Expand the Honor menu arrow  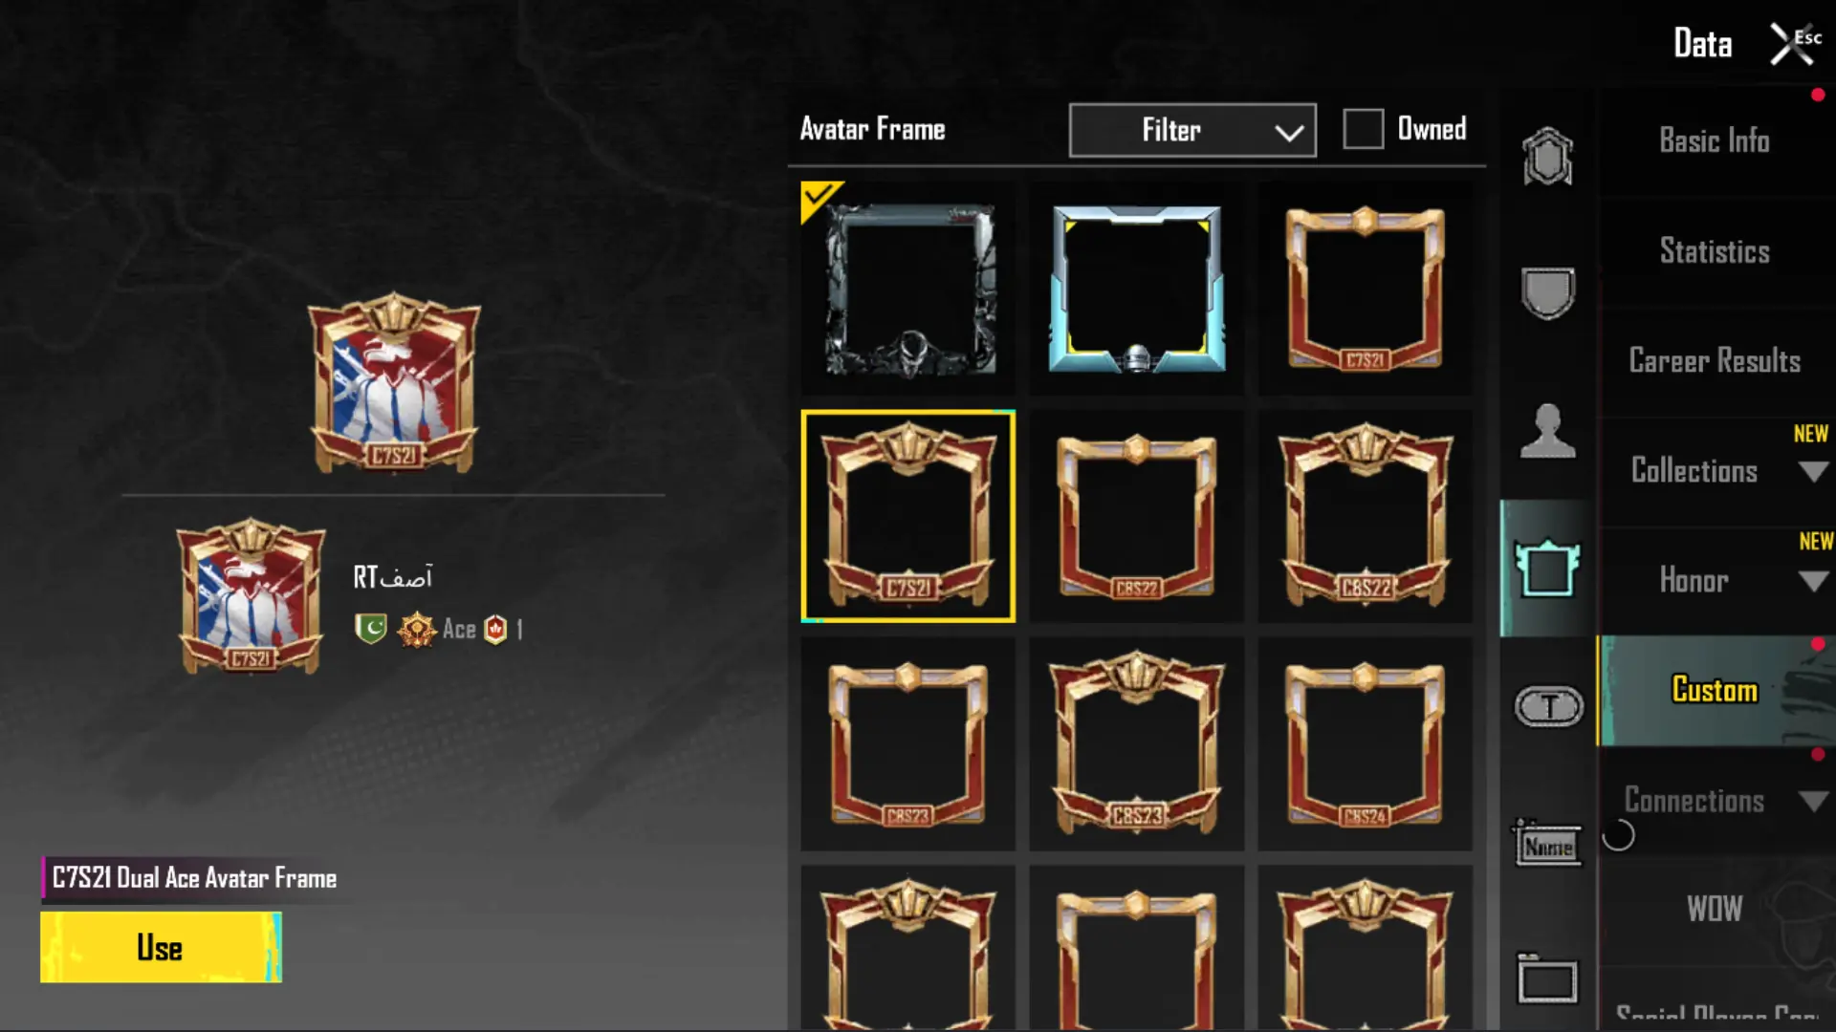1812,581
